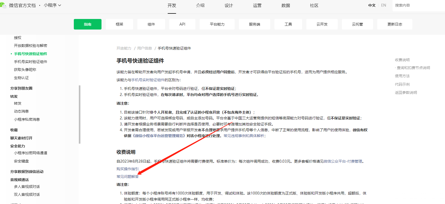Open 小程序加密网络通道 in the sidebar
The height and width of the screenshot is (204, 445).
(31, 153)
